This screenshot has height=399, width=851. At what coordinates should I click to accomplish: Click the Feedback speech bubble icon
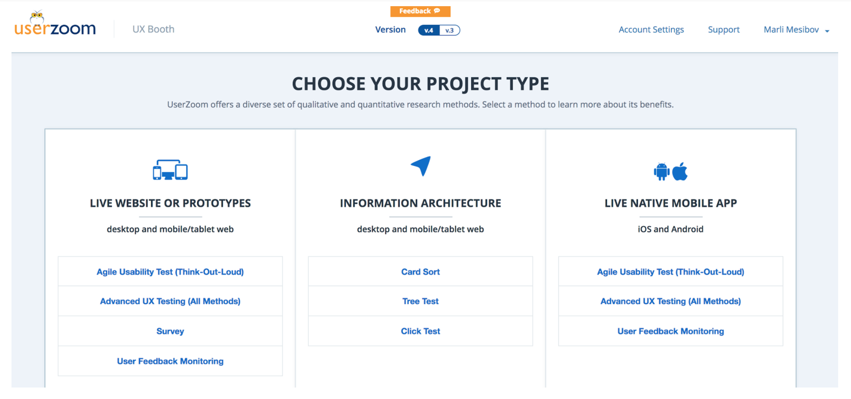pyautogui.click(x=437, y=11)
